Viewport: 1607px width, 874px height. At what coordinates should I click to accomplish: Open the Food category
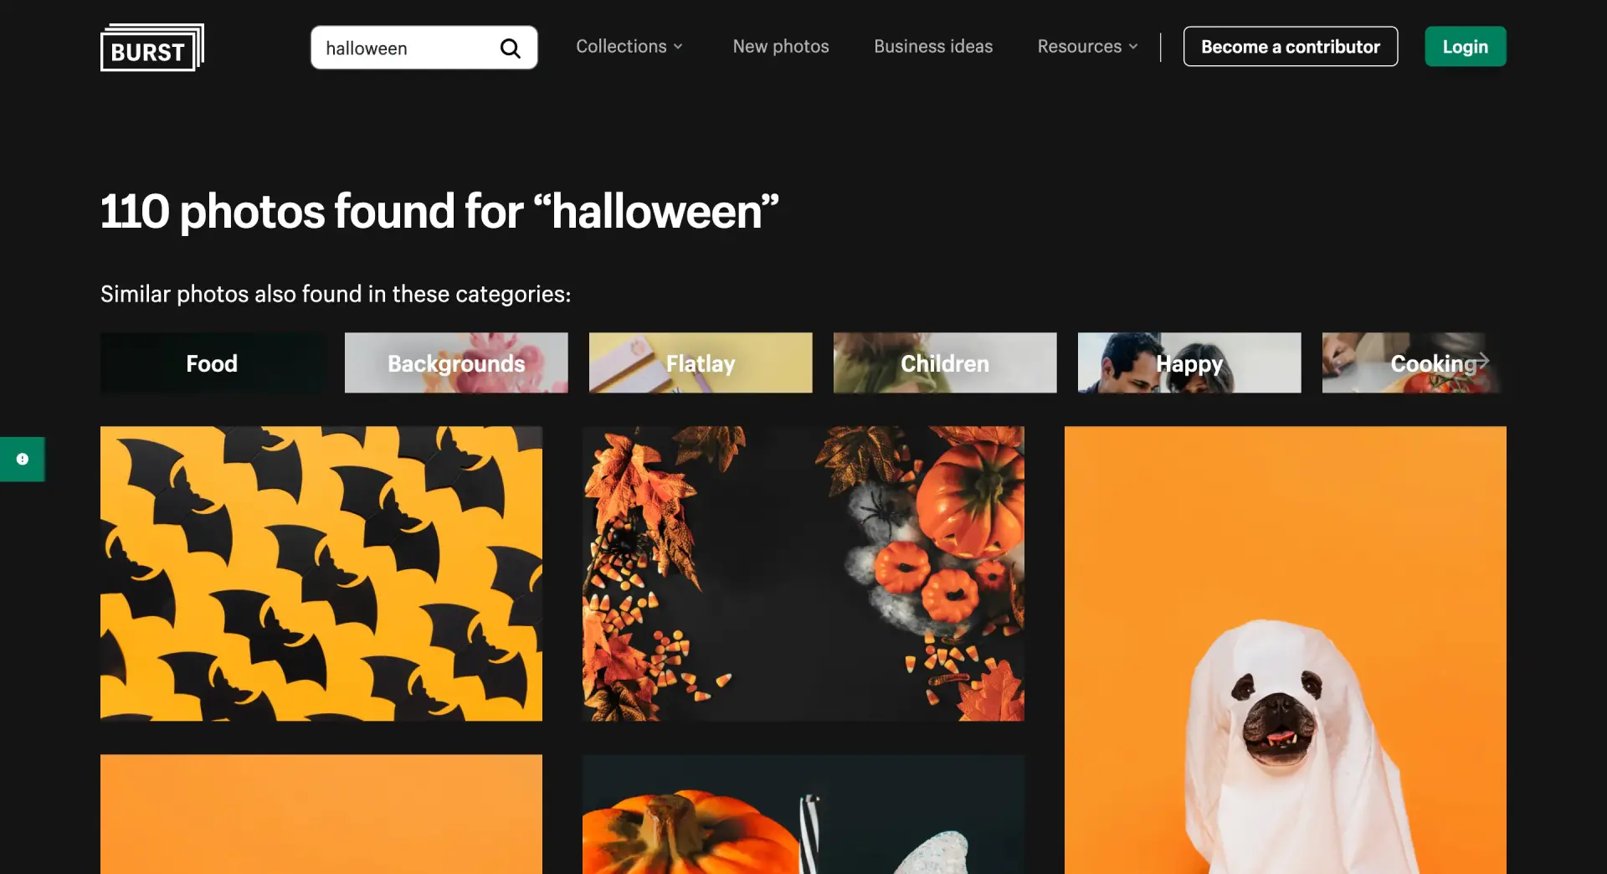212,363
